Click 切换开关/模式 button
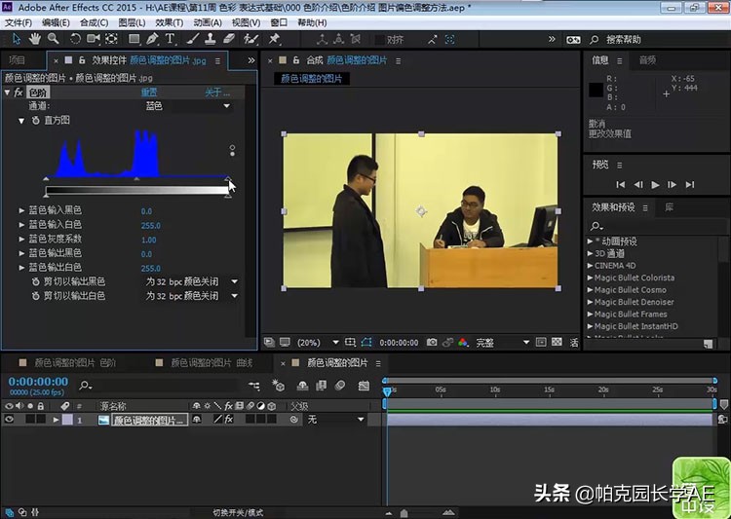This screenshot has height=519, width=731. pos(238,512)
